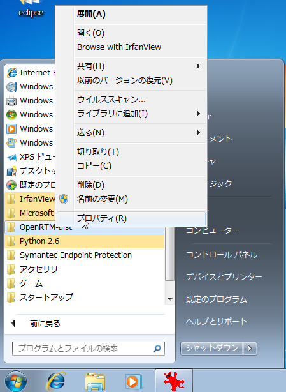286x392 pixels.
Task: Click the eclipse desktop icon
Action: (x=31, y=9)
